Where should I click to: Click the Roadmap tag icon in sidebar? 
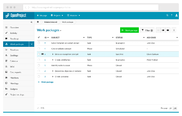click(6, 38)
